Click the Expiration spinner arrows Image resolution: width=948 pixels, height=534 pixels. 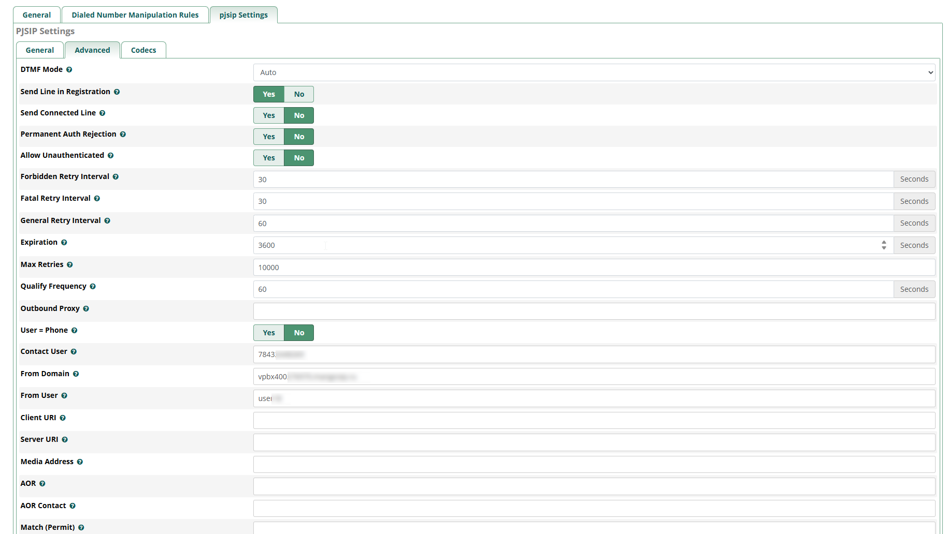click(884, 245)
